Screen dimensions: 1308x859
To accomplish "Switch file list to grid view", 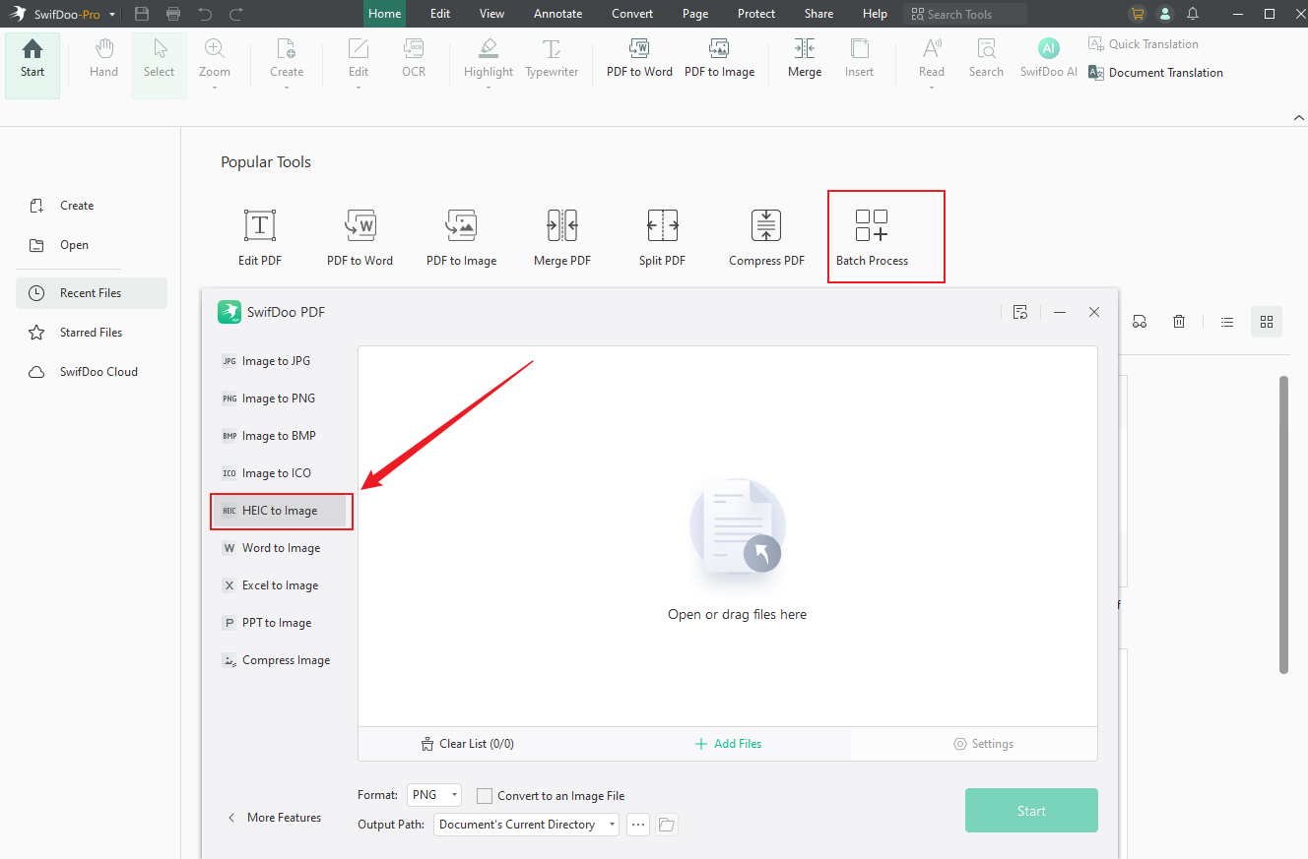I will pos(1266,321).
